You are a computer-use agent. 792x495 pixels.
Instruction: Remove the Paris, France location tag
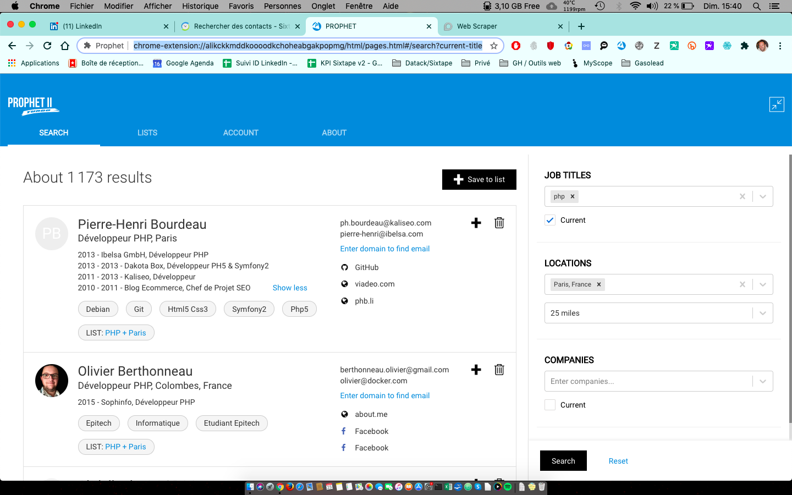(599, 284)
